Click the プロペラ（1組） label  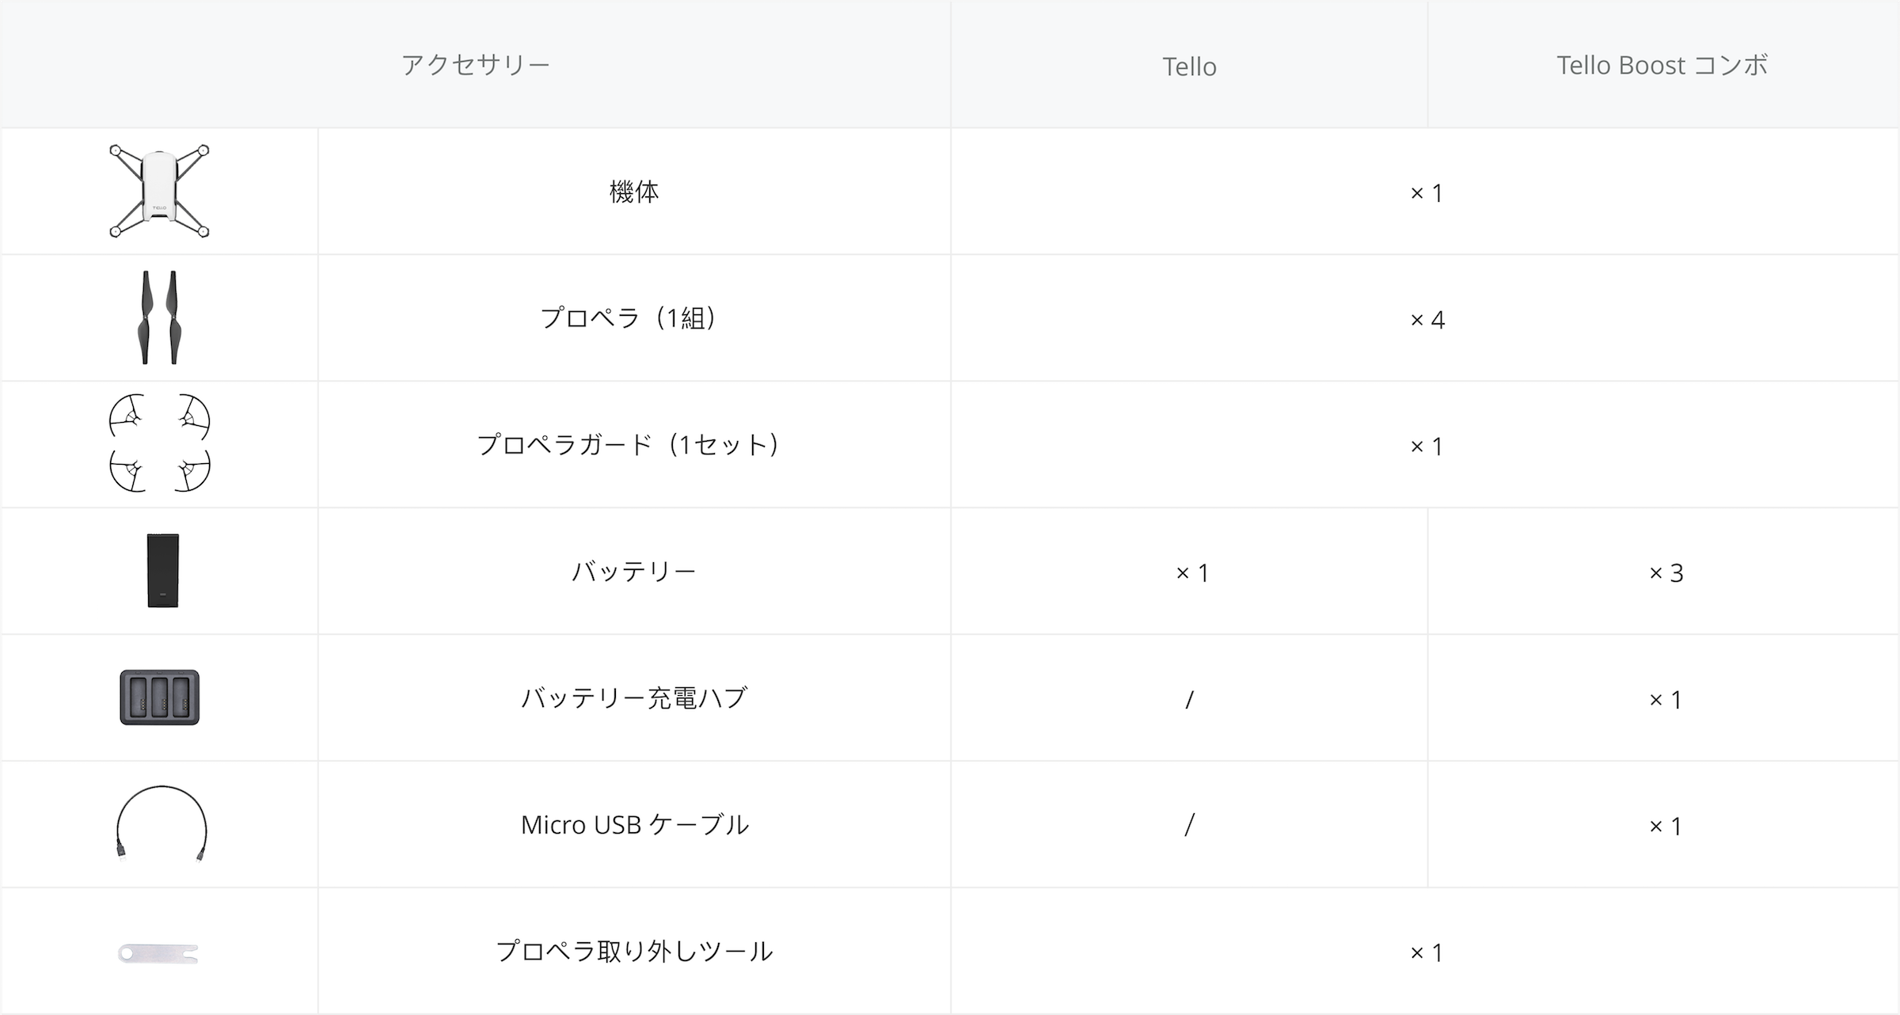pos(628,318)
